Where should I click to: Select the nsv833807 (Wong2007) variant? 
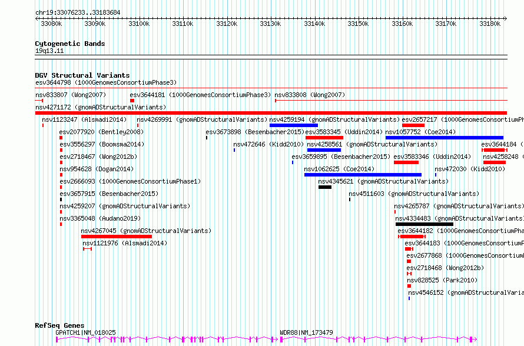click(71, 95)
